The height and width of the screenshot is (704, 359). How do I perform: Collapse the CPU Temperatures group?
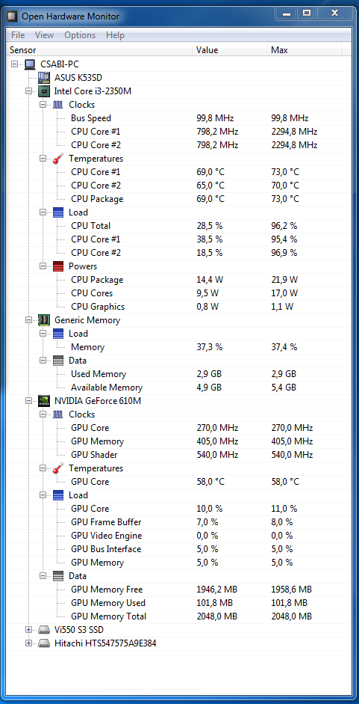(43, 159)
